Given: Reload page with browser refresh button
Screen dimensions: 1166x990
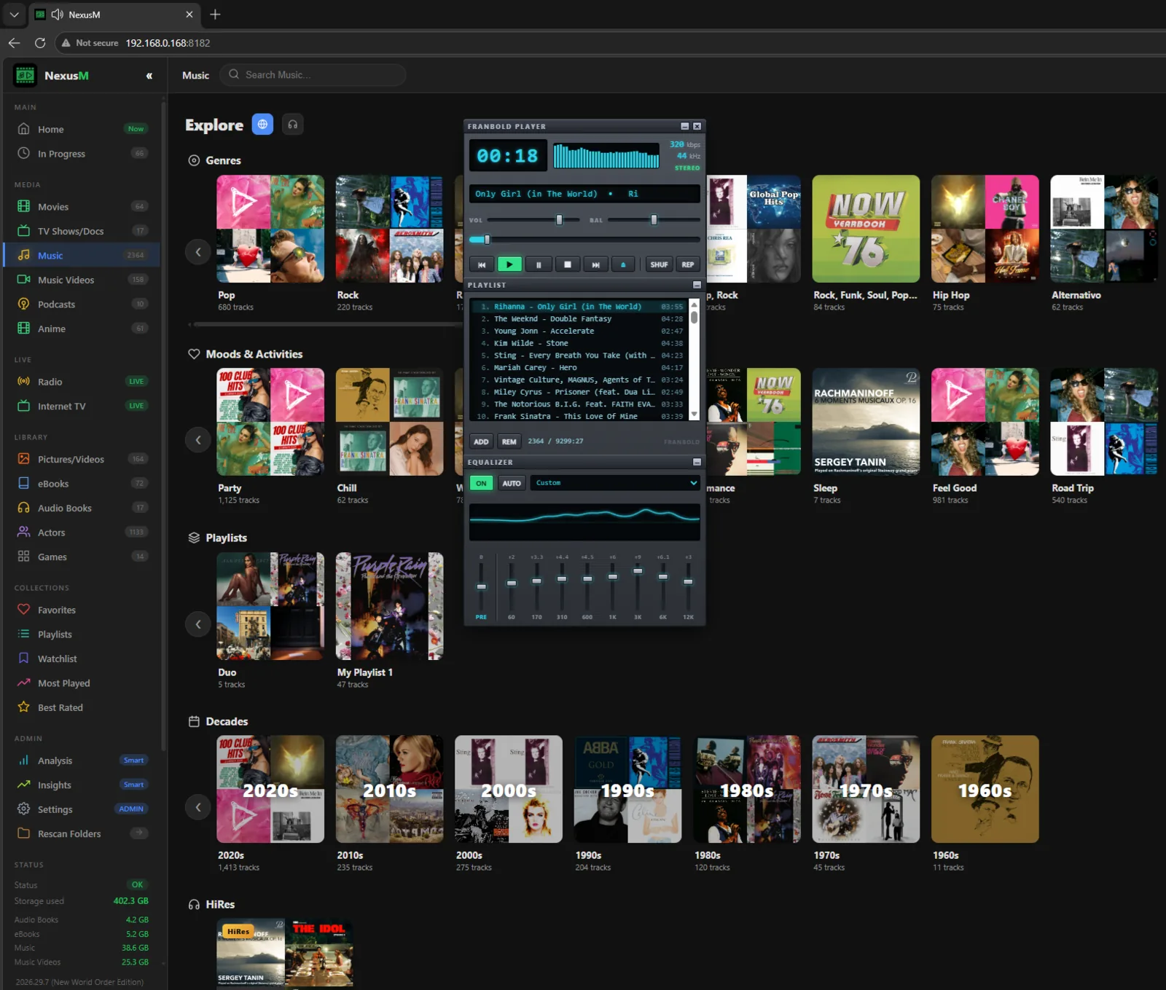Looking at the screenshot, I should [40, 43].
